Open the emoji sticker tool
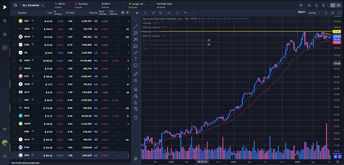The width and height of the screenshot is (344, 165). click(x=136, y=65)
